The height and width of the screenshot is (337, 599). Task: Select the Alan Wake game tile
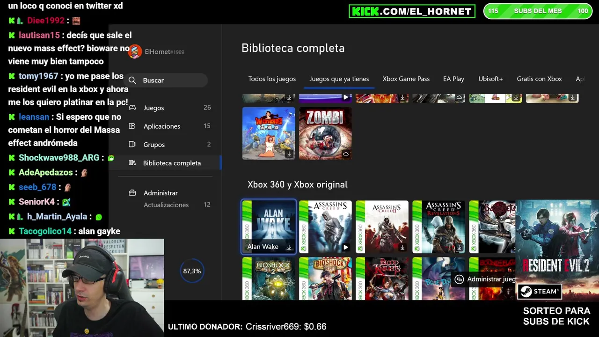(x=269, y=227)
